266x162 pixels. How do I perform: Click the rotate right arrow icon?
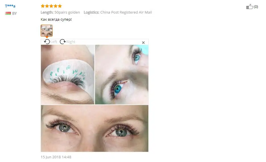click(63, 42)
